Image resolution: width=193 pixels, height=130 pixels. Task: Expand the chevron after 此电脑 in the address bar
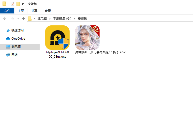pos(51,19)
